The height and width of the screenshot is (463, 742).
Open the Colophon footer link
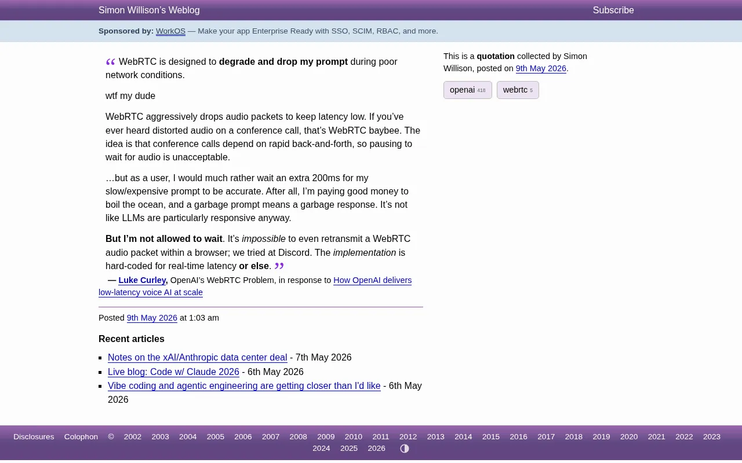click(x=81, y=437)
